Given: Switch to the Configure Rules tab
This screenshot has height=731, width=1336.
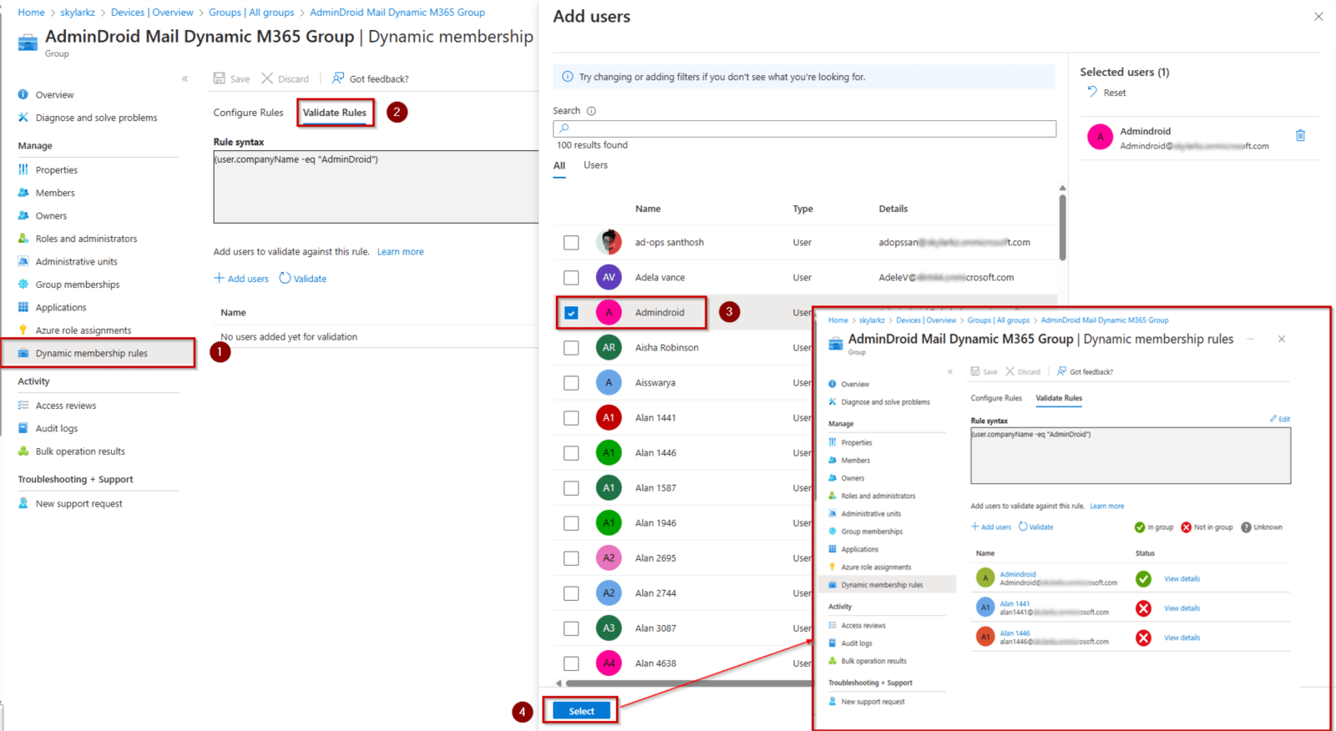Looking at the screenshot, I should 248,113.
